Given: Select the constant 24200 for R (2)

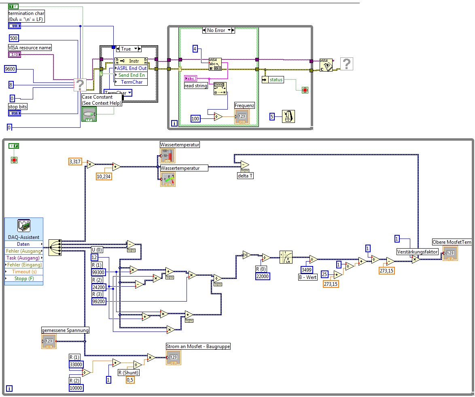Looking at the screenshot, I should pos(99,287).
